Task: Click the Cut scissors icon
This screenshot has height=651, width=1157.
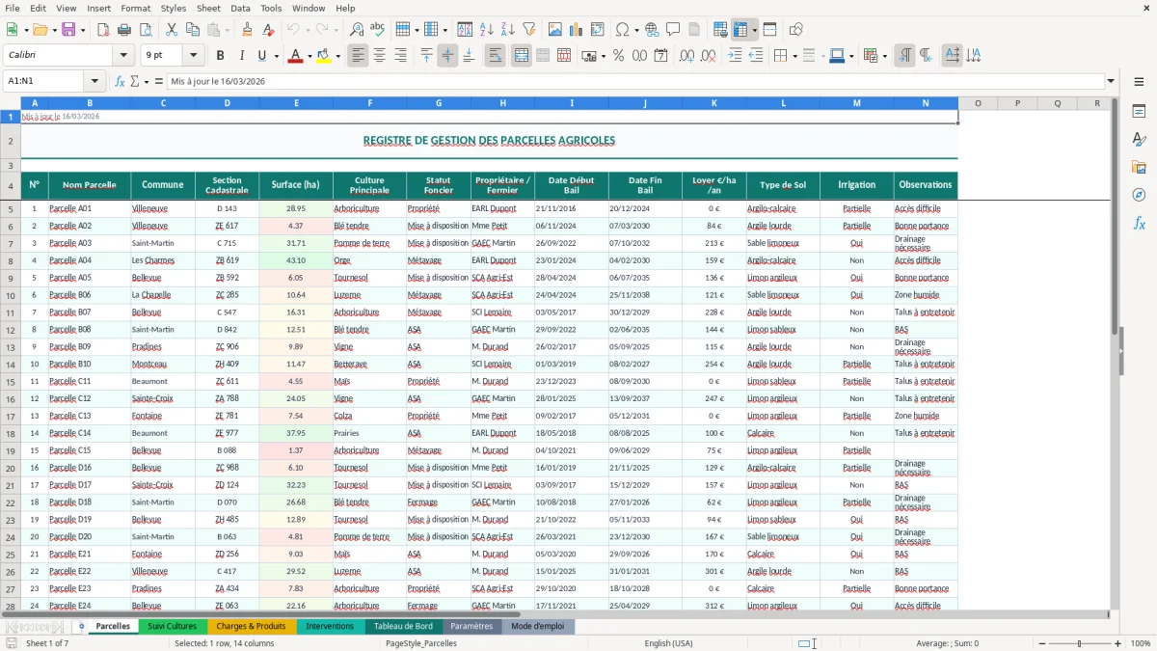Action: [171, 30]
